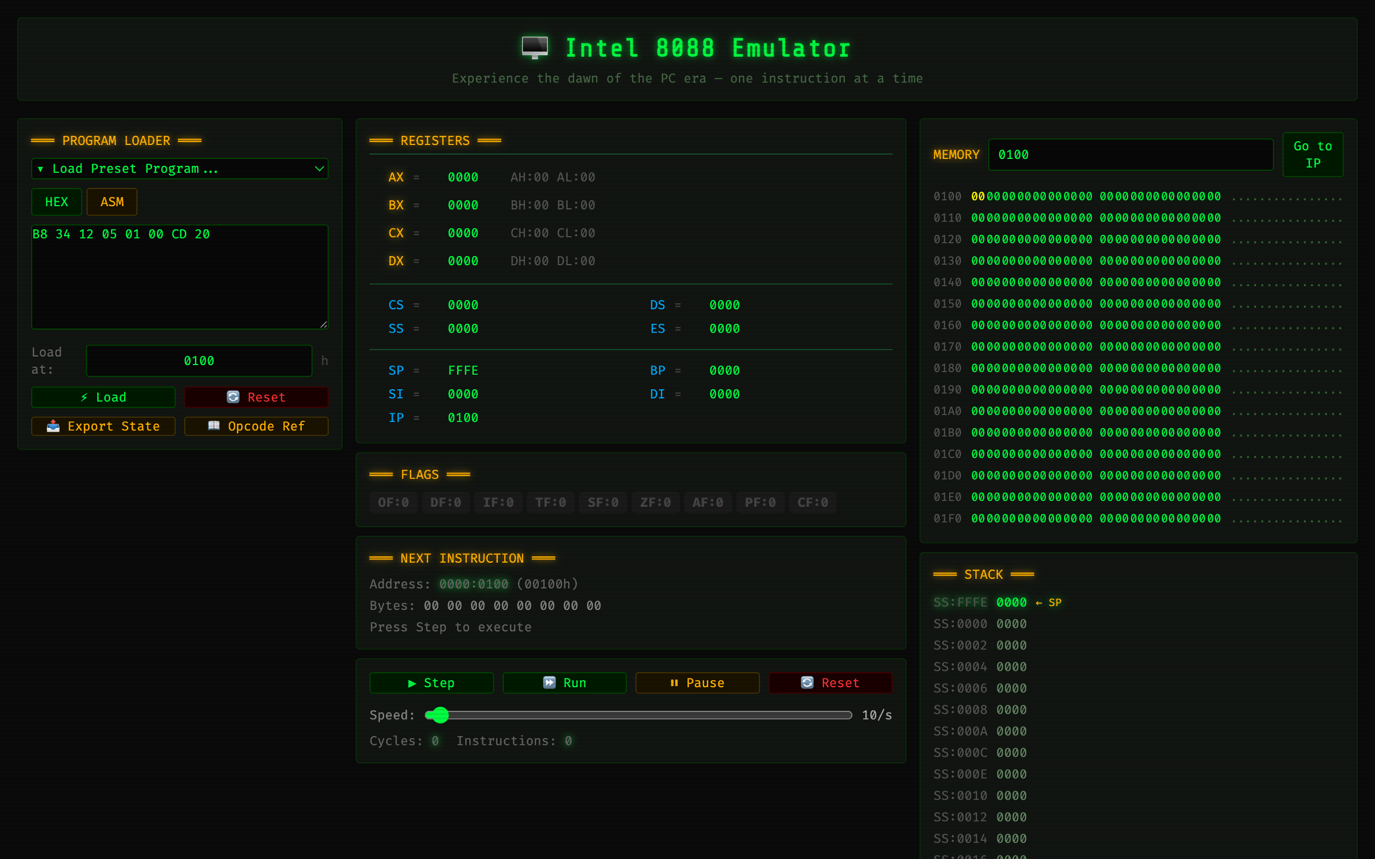Click the resize grip of the hex code textarea

[x=323, y=324]
